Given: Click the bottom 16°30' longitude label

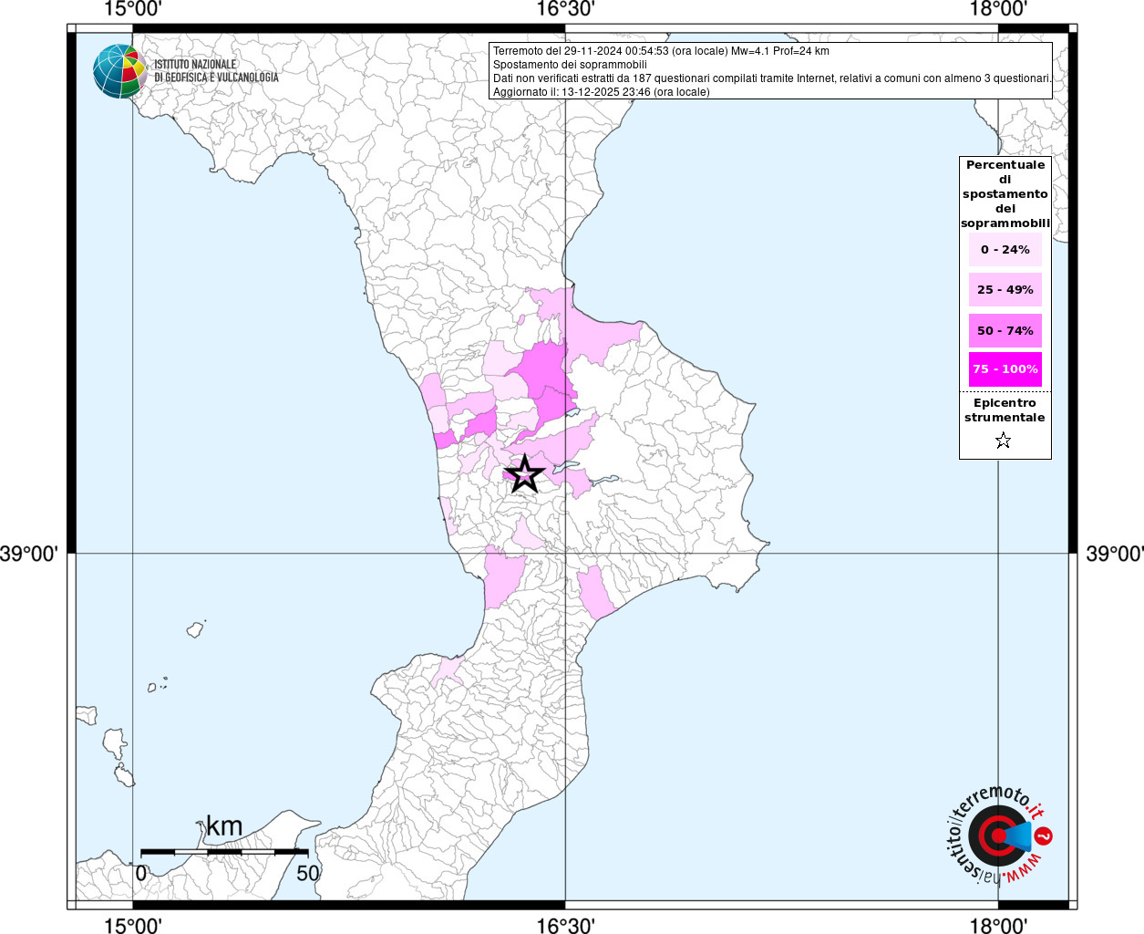Looking at the screenshot, I should (x=566, y=925).
